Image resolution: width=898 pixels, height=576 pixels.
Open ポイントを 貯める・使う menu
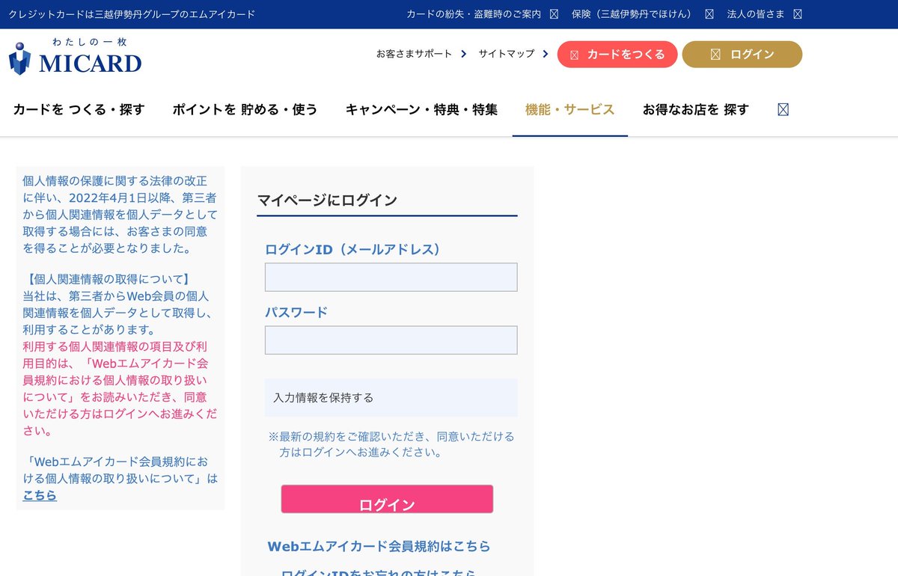[x=245, y=109]
